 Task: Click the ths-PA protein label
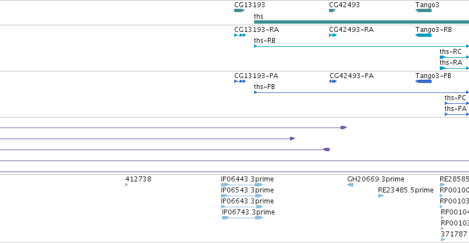456,109
